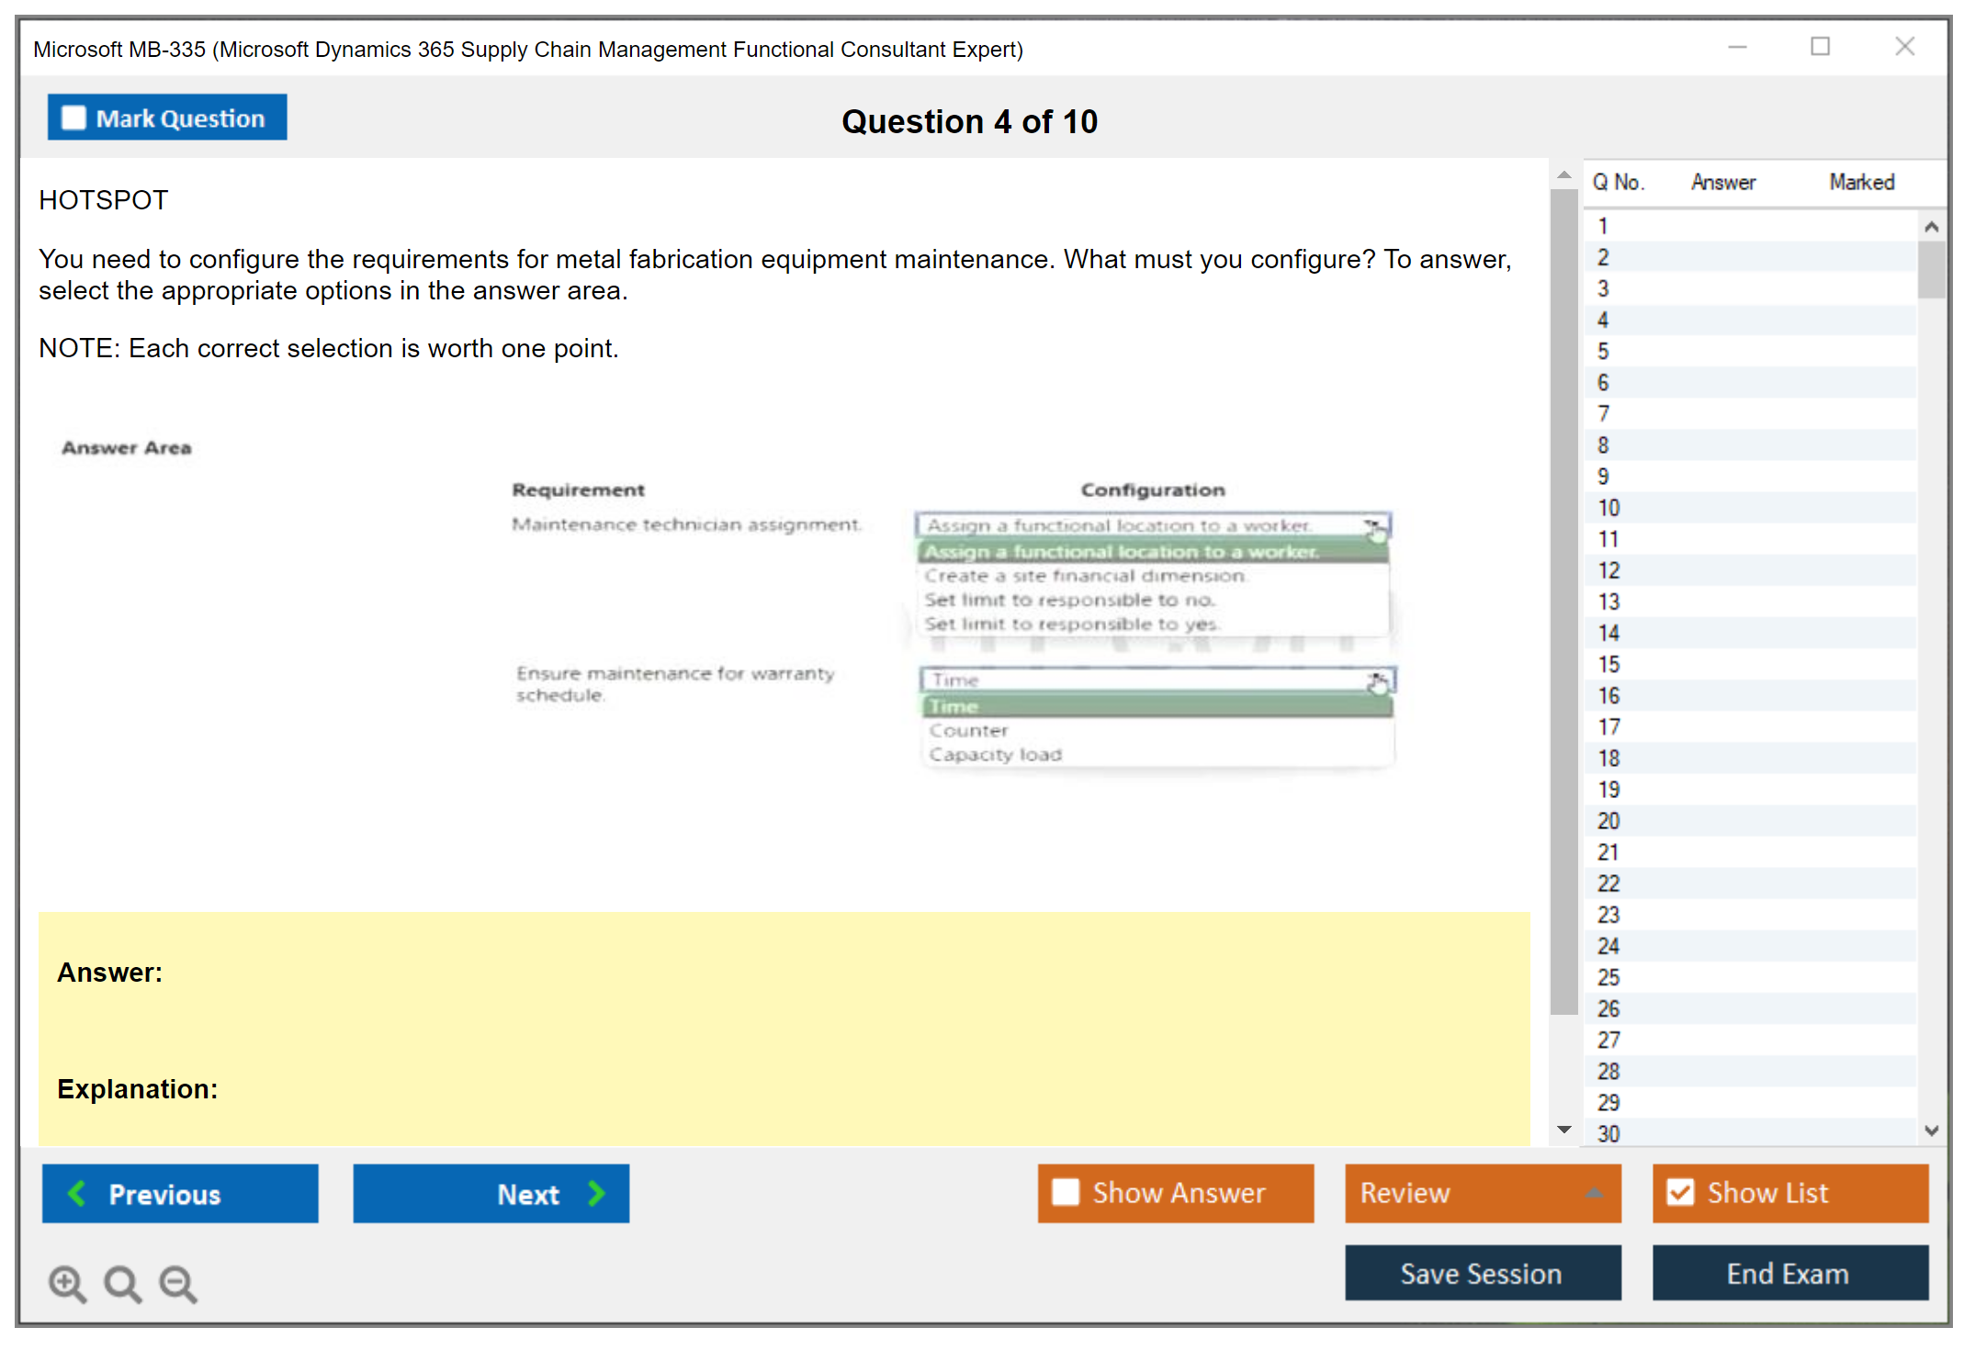
Task: Uncheck the Show List checkbox
Action: [x=1680, y=1192]
